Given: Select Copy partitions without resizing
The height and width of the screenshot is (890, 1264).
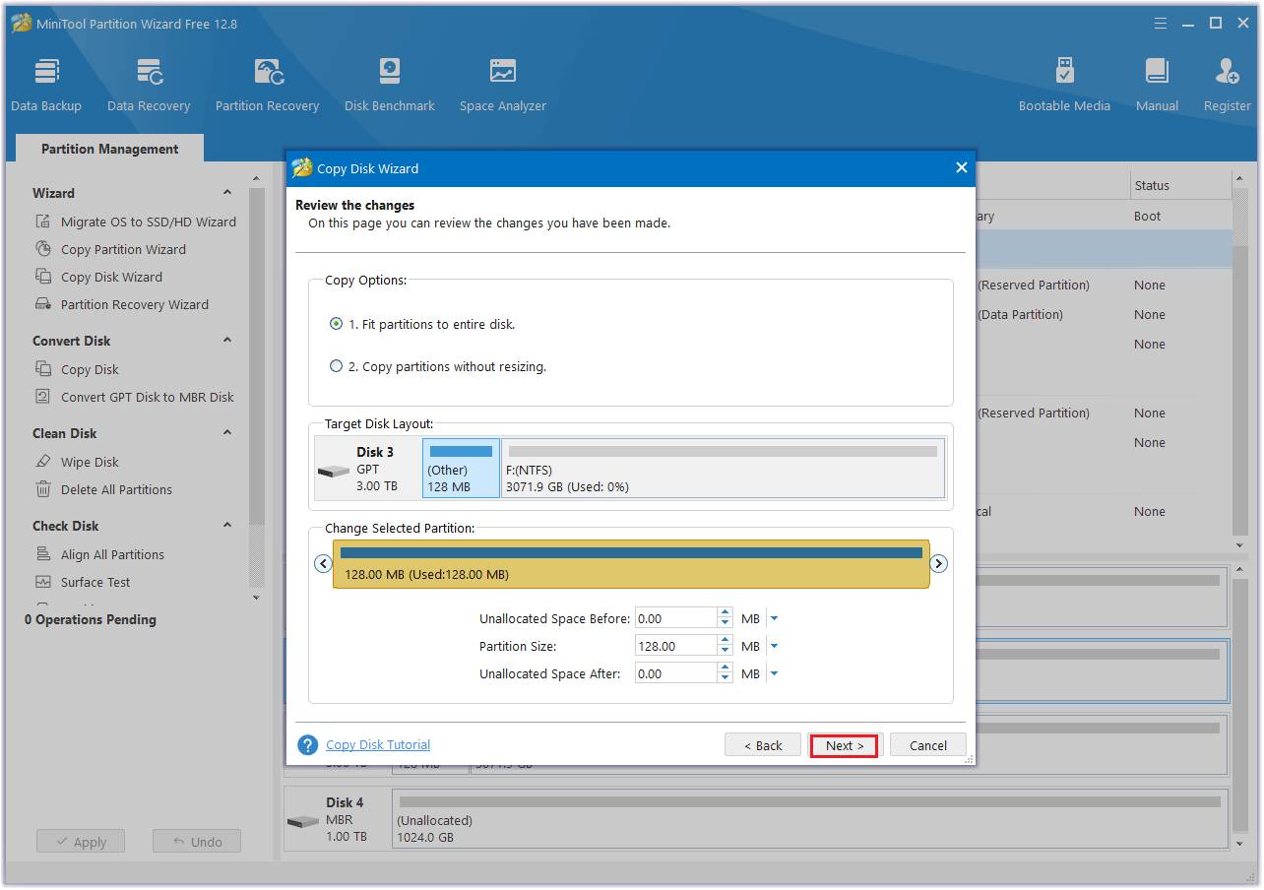Looking at the screenshot, I should pyautogui.click(x=337, y=366).
